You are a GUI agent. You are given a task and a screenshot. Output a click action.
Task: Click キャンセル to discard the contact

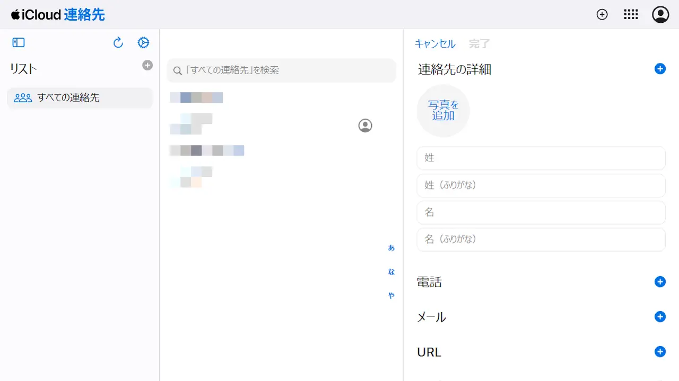[x=435, y=44]
